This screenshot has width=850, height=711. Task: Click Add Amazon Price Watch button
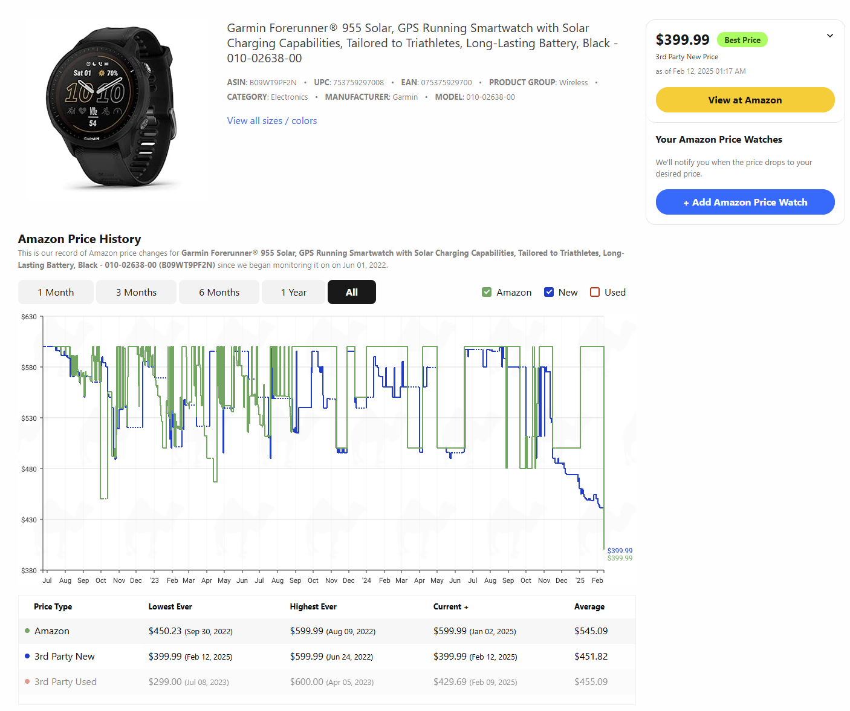(745, 202)
